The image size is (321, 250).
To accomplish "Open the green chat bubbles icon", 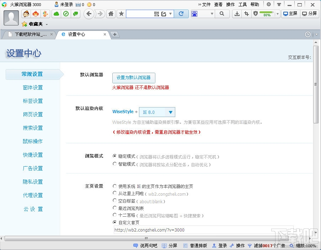I will (76, 14).
